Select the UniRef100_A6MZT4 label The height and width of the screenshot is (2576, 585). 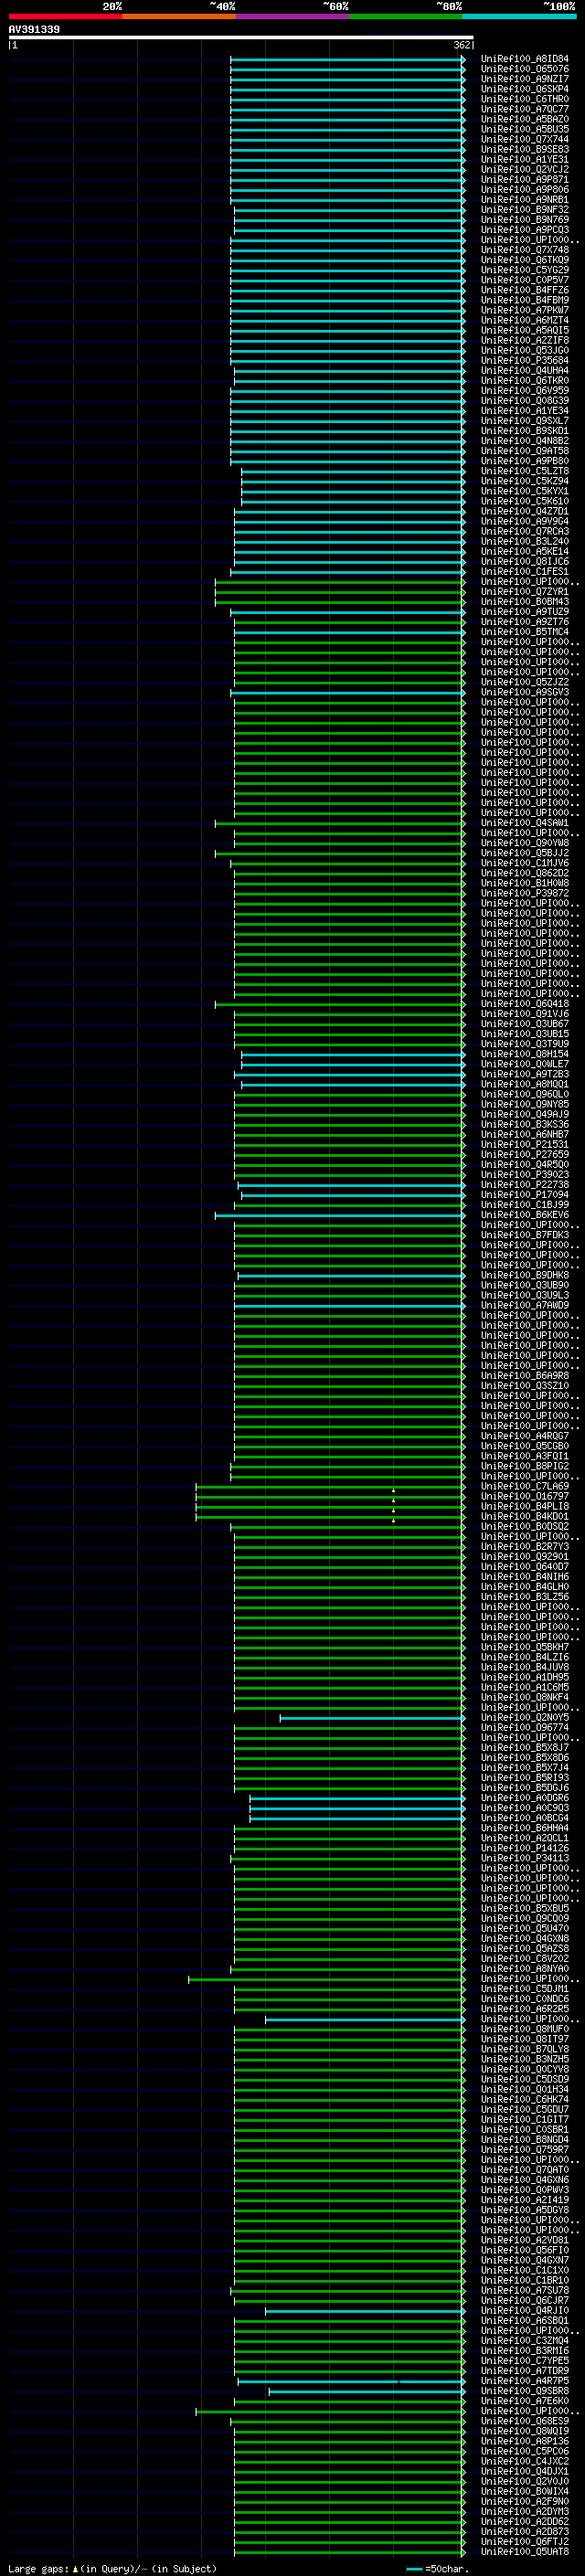[x=525, y=320]
